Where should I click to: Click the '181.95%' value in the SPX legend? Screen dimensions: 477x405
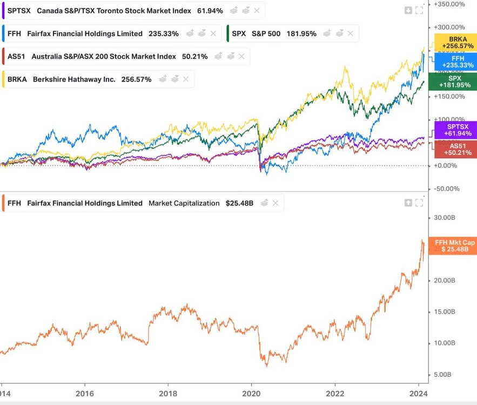point(301,33)
